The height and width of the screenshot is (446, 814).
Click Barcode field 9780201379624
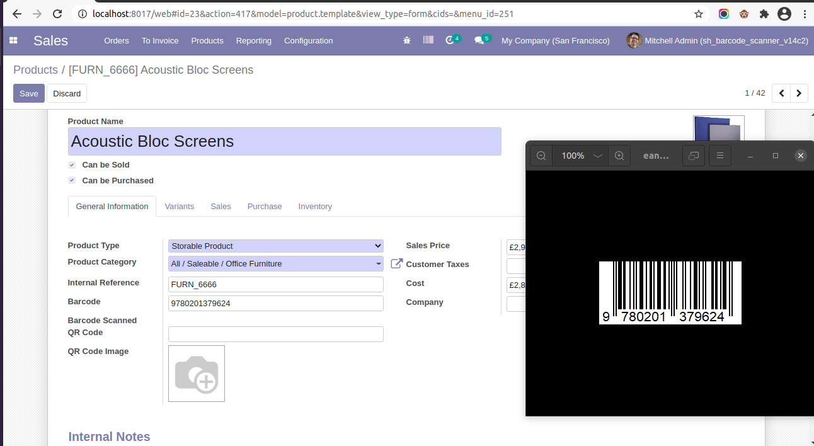click(x=276, y=303)
